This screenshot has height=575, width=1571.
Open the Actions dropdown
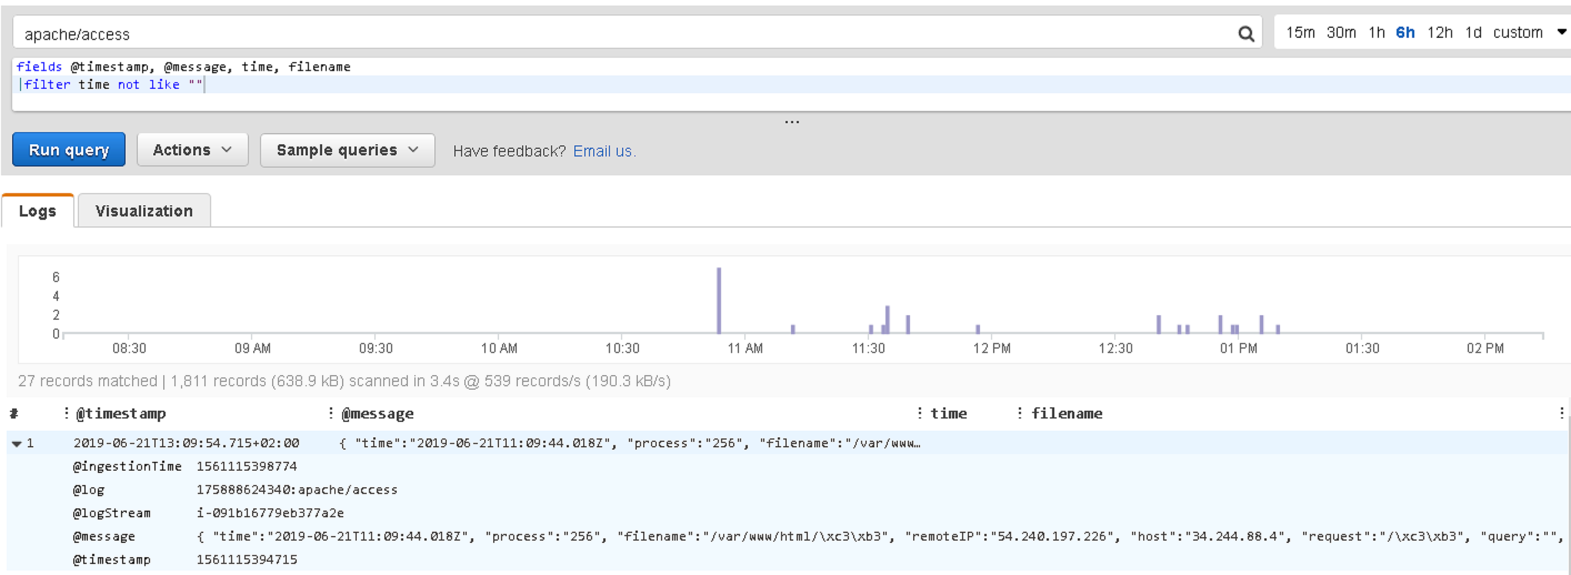[192, 150]
